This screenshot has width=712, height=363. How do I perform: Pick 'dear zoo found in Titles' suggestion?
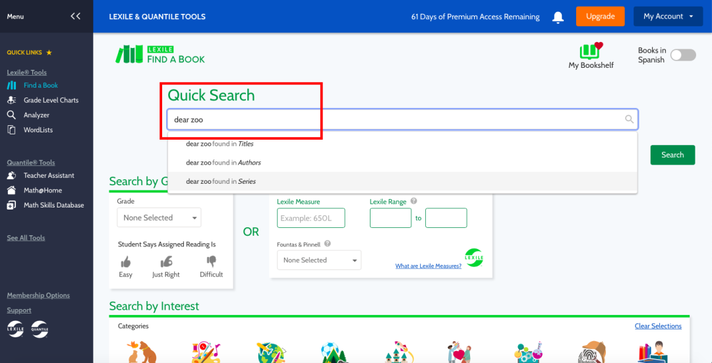click(402, 144)
